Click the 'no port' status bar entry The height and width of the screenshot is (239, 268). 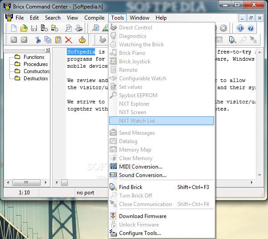[85, 193]
